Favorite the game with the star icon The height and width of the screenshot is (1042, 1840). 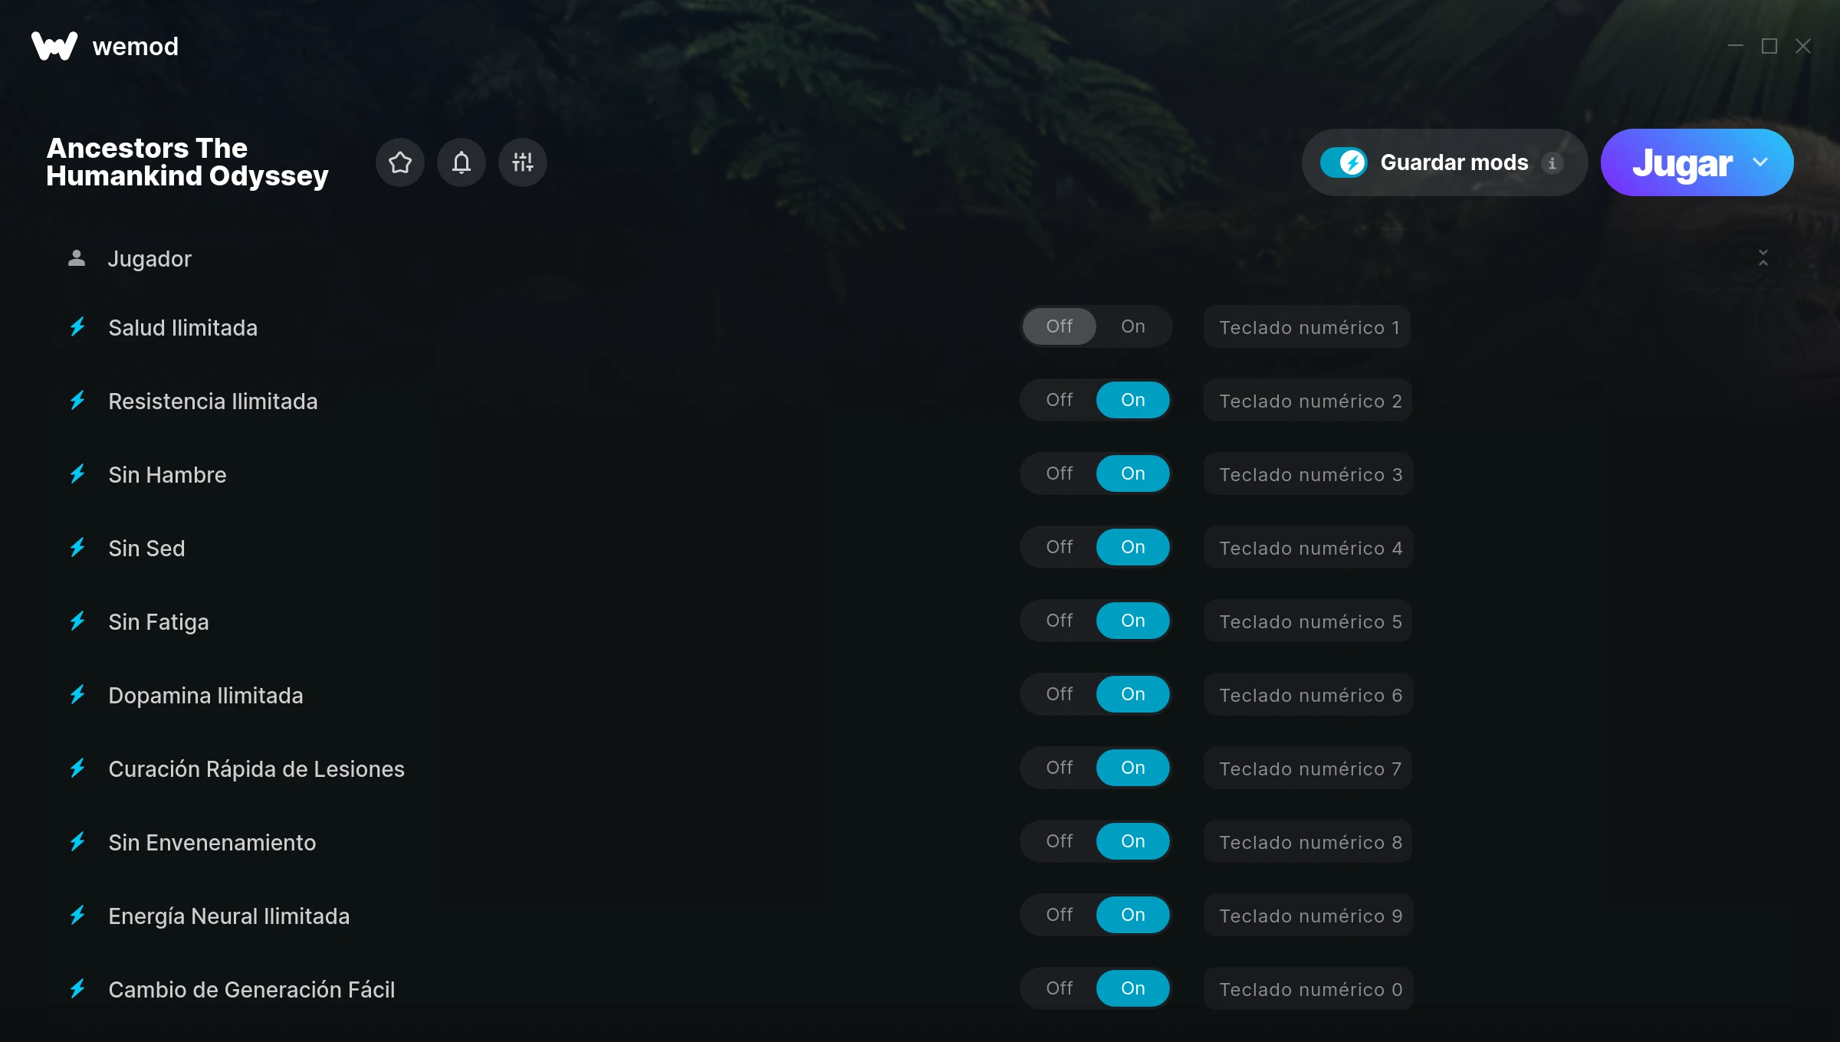click(x=400, y=162)
